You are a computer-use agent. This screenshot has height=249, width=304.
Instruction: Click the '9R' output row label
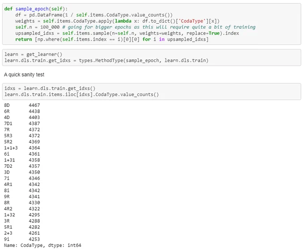pos(7,197)
